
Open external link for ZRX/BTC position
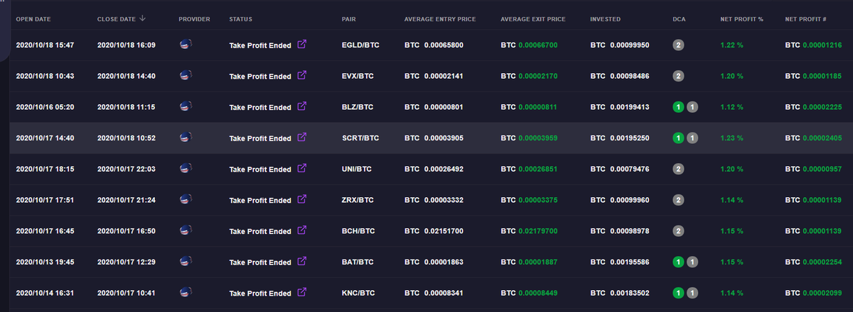(x=301, y=199)
